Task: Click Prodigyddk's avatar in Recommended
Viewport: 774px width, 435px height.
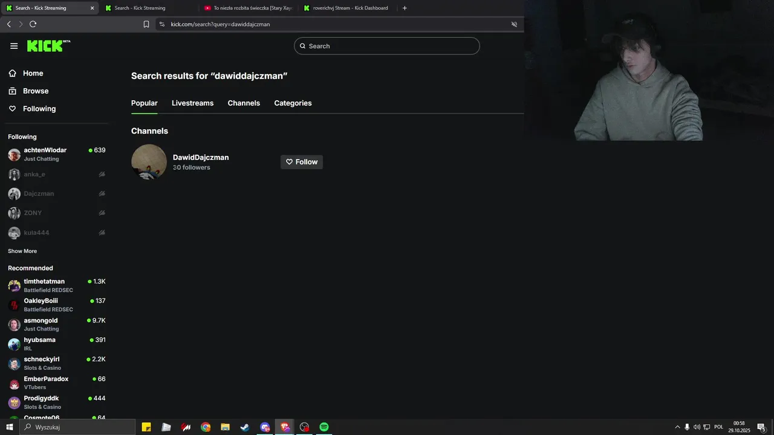Action: coord(14,403)
